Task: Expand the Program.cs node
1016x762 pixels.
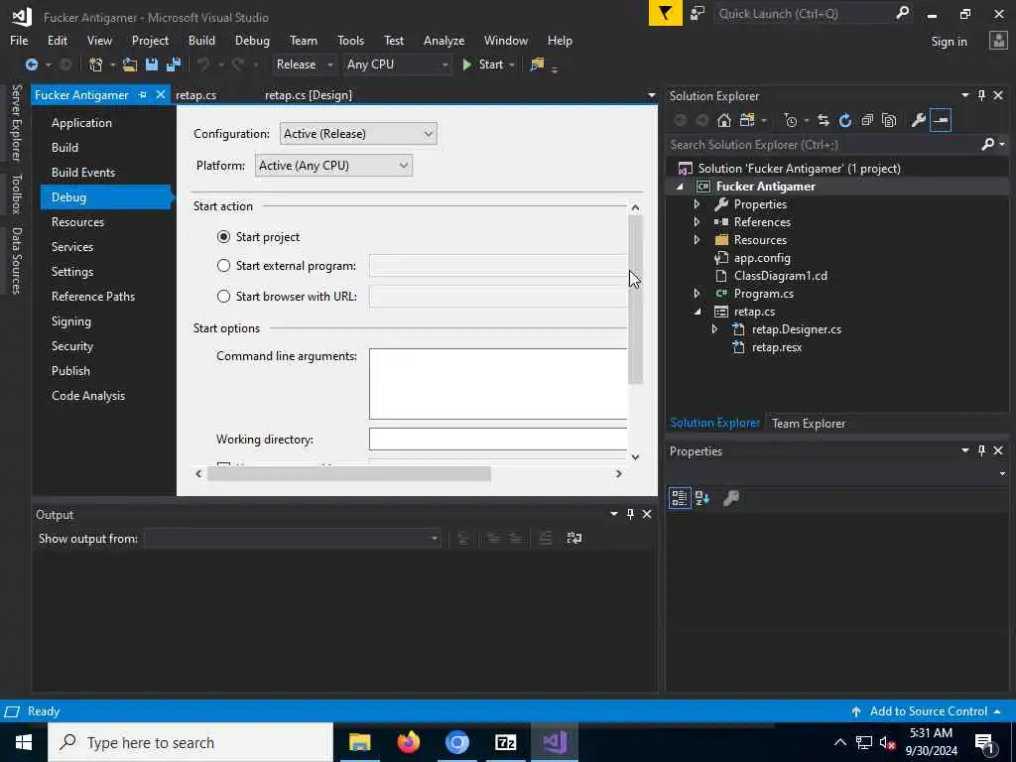Action: point(698,294)
